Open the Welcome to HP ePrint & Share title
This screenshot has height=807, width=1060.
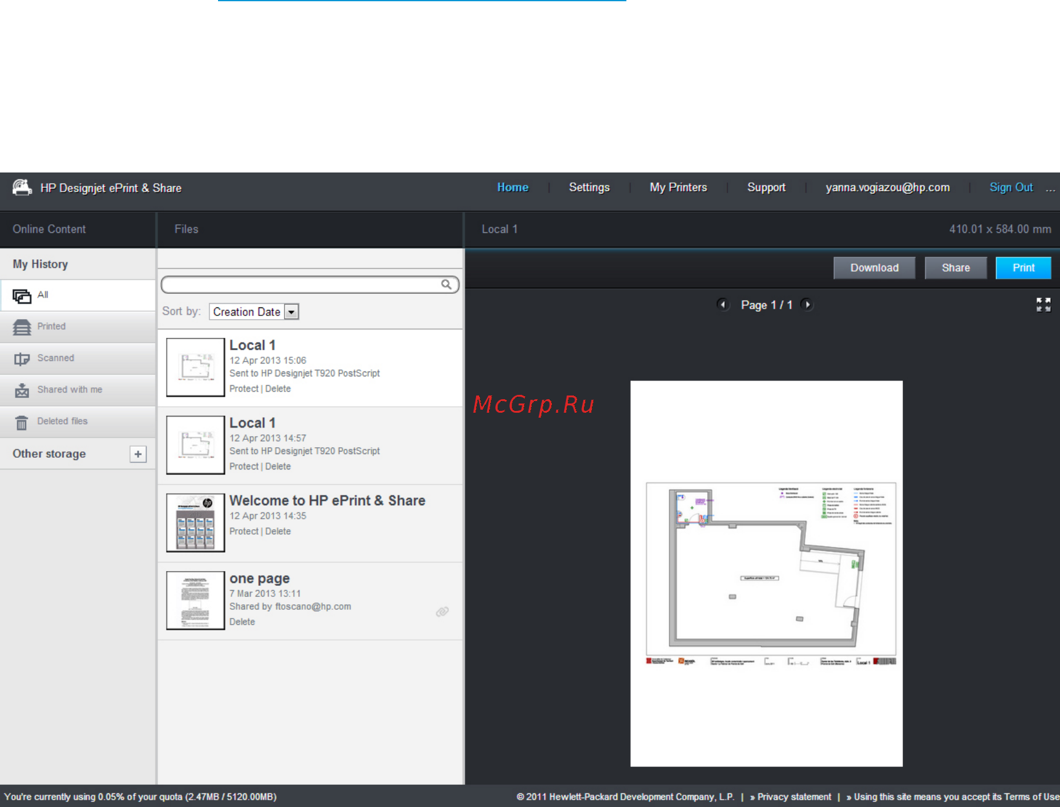[x=327, y=500]
